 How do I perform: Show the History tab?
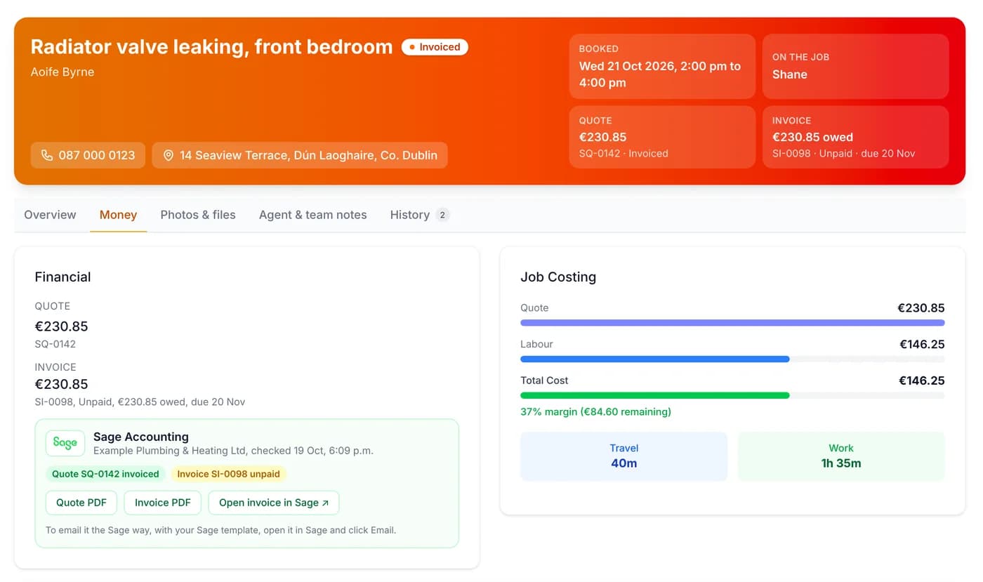pyautogui.click(x=419, y=215)
